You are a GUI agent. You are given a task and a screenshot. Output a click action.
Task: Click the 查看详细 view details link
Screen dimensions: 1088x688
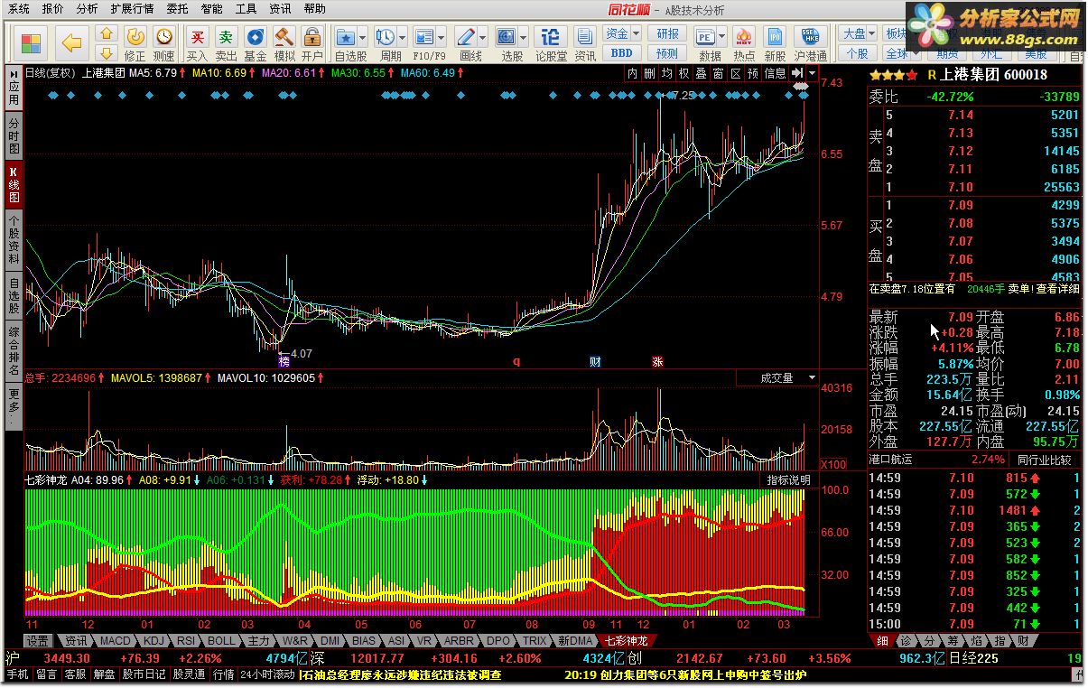click(x=1057, y=289)
